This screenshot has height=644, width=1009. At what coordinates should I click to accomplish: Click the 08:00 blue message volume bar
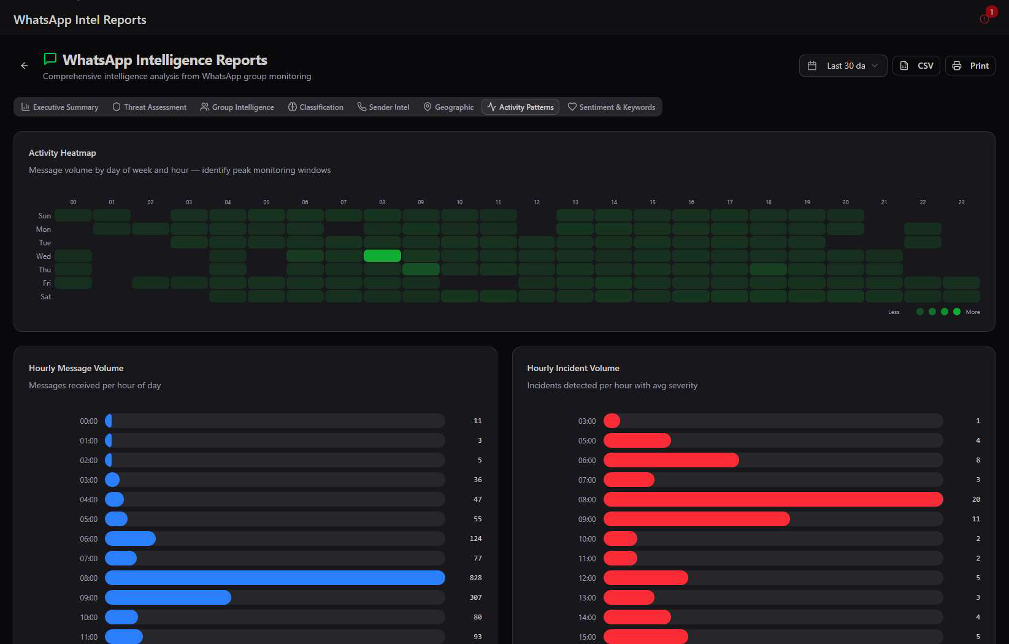click(x=275, y=578)
